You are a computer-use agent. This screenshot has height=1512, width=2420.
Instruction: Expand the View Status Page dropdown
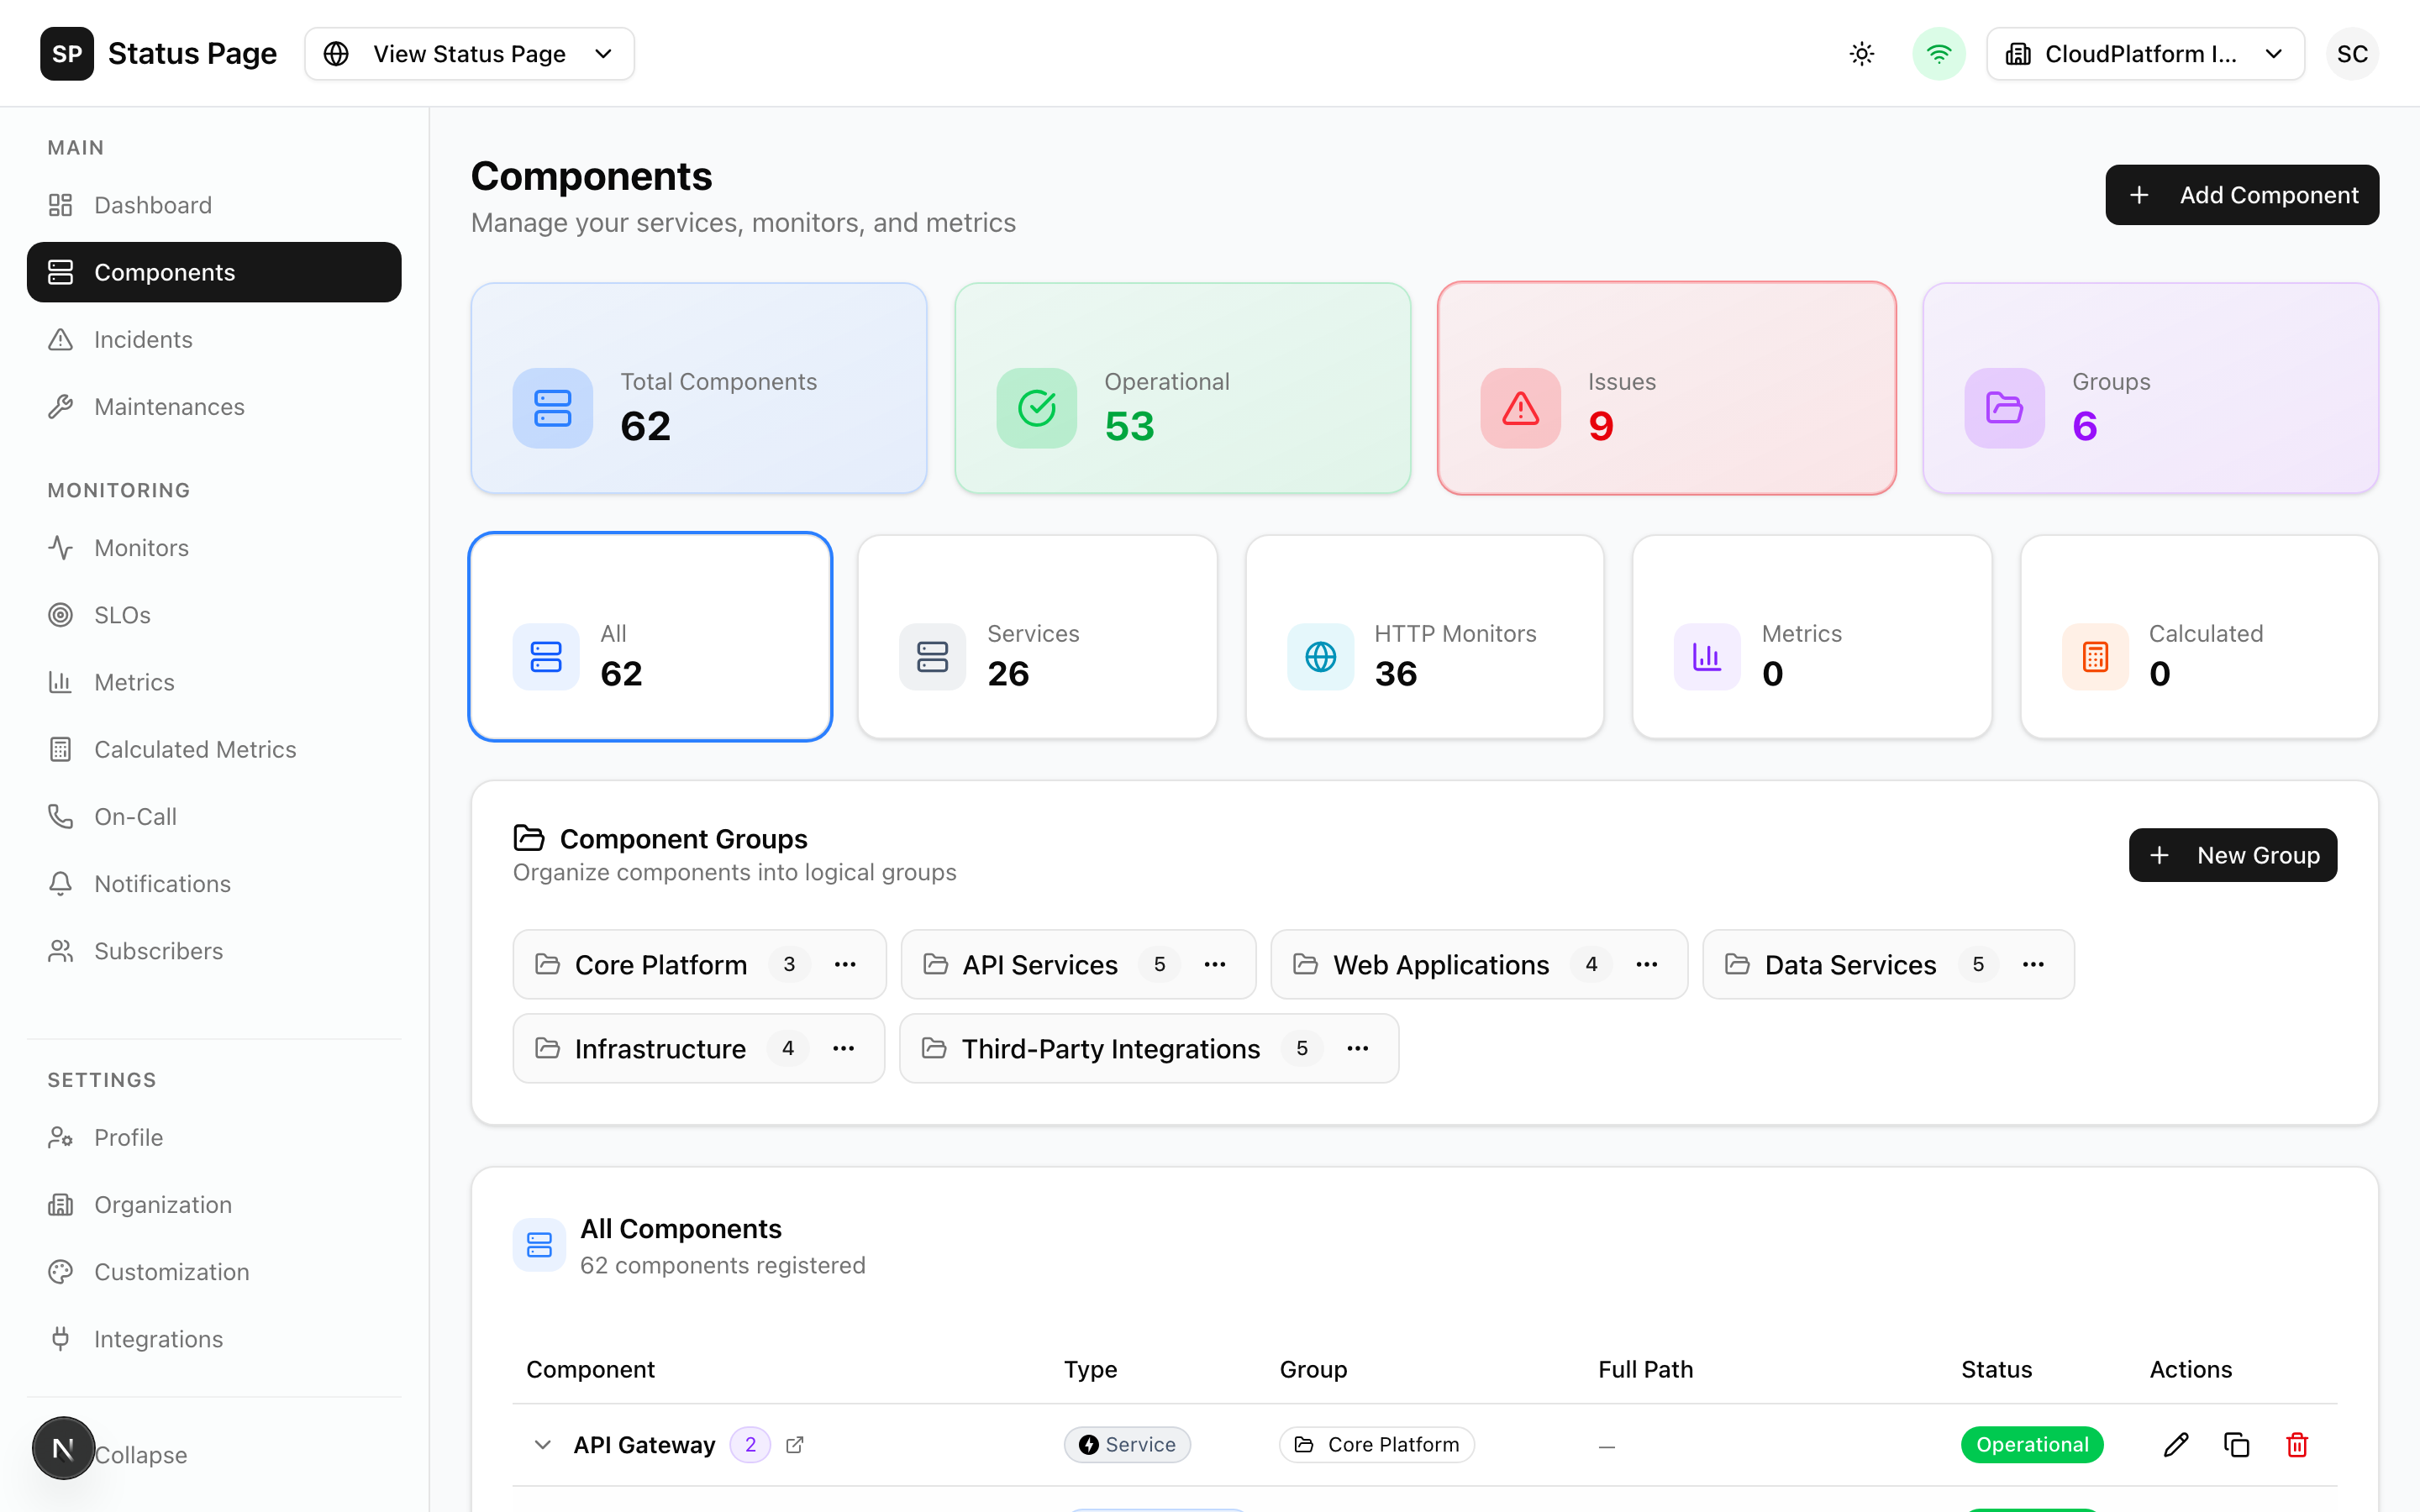click(x=468, y=53)
